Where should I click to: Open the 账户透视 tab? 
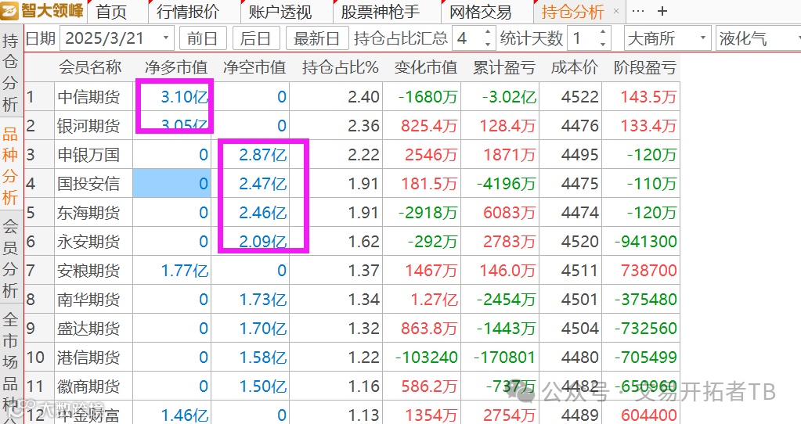(280, 12)
